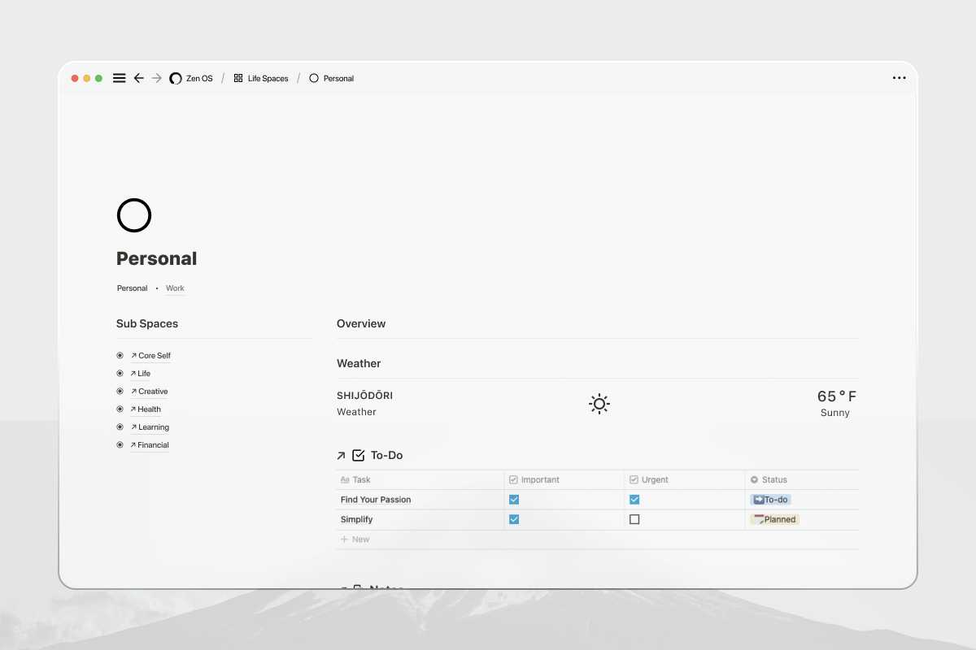Select the Personal tab under the title
Screen dimensions: 976x650
(x=133, y=288)
